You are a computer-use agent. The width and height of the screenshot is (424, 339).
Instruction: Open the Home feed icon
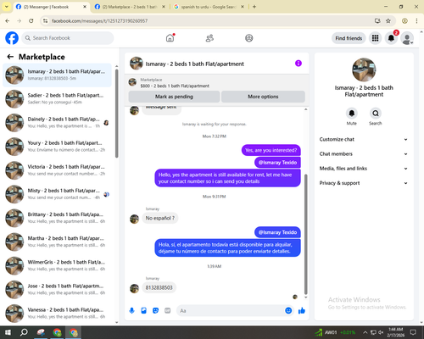(170, 38)
